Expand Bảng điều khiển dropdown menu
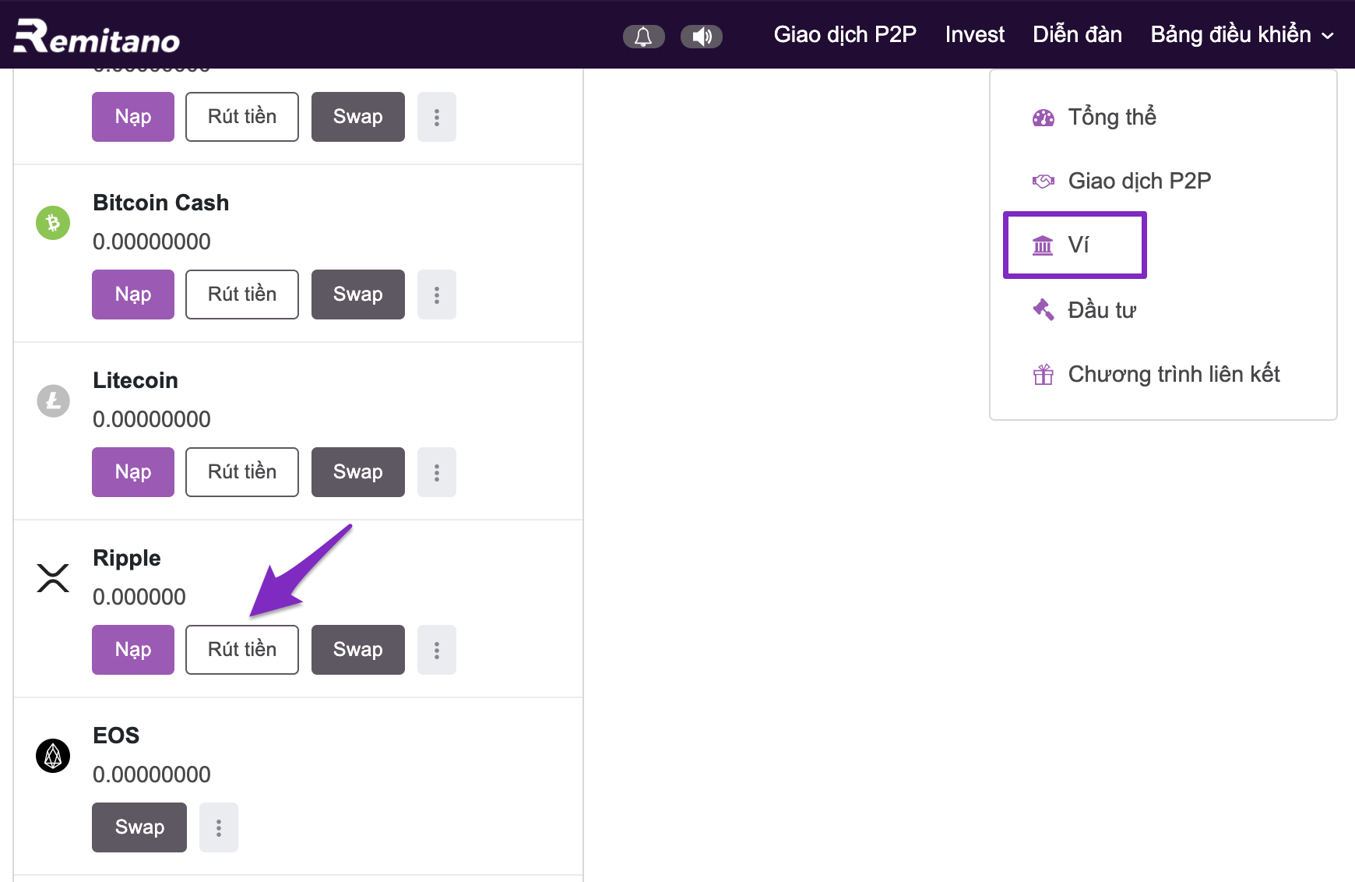1355x882 pixels. pos(1242,35)
